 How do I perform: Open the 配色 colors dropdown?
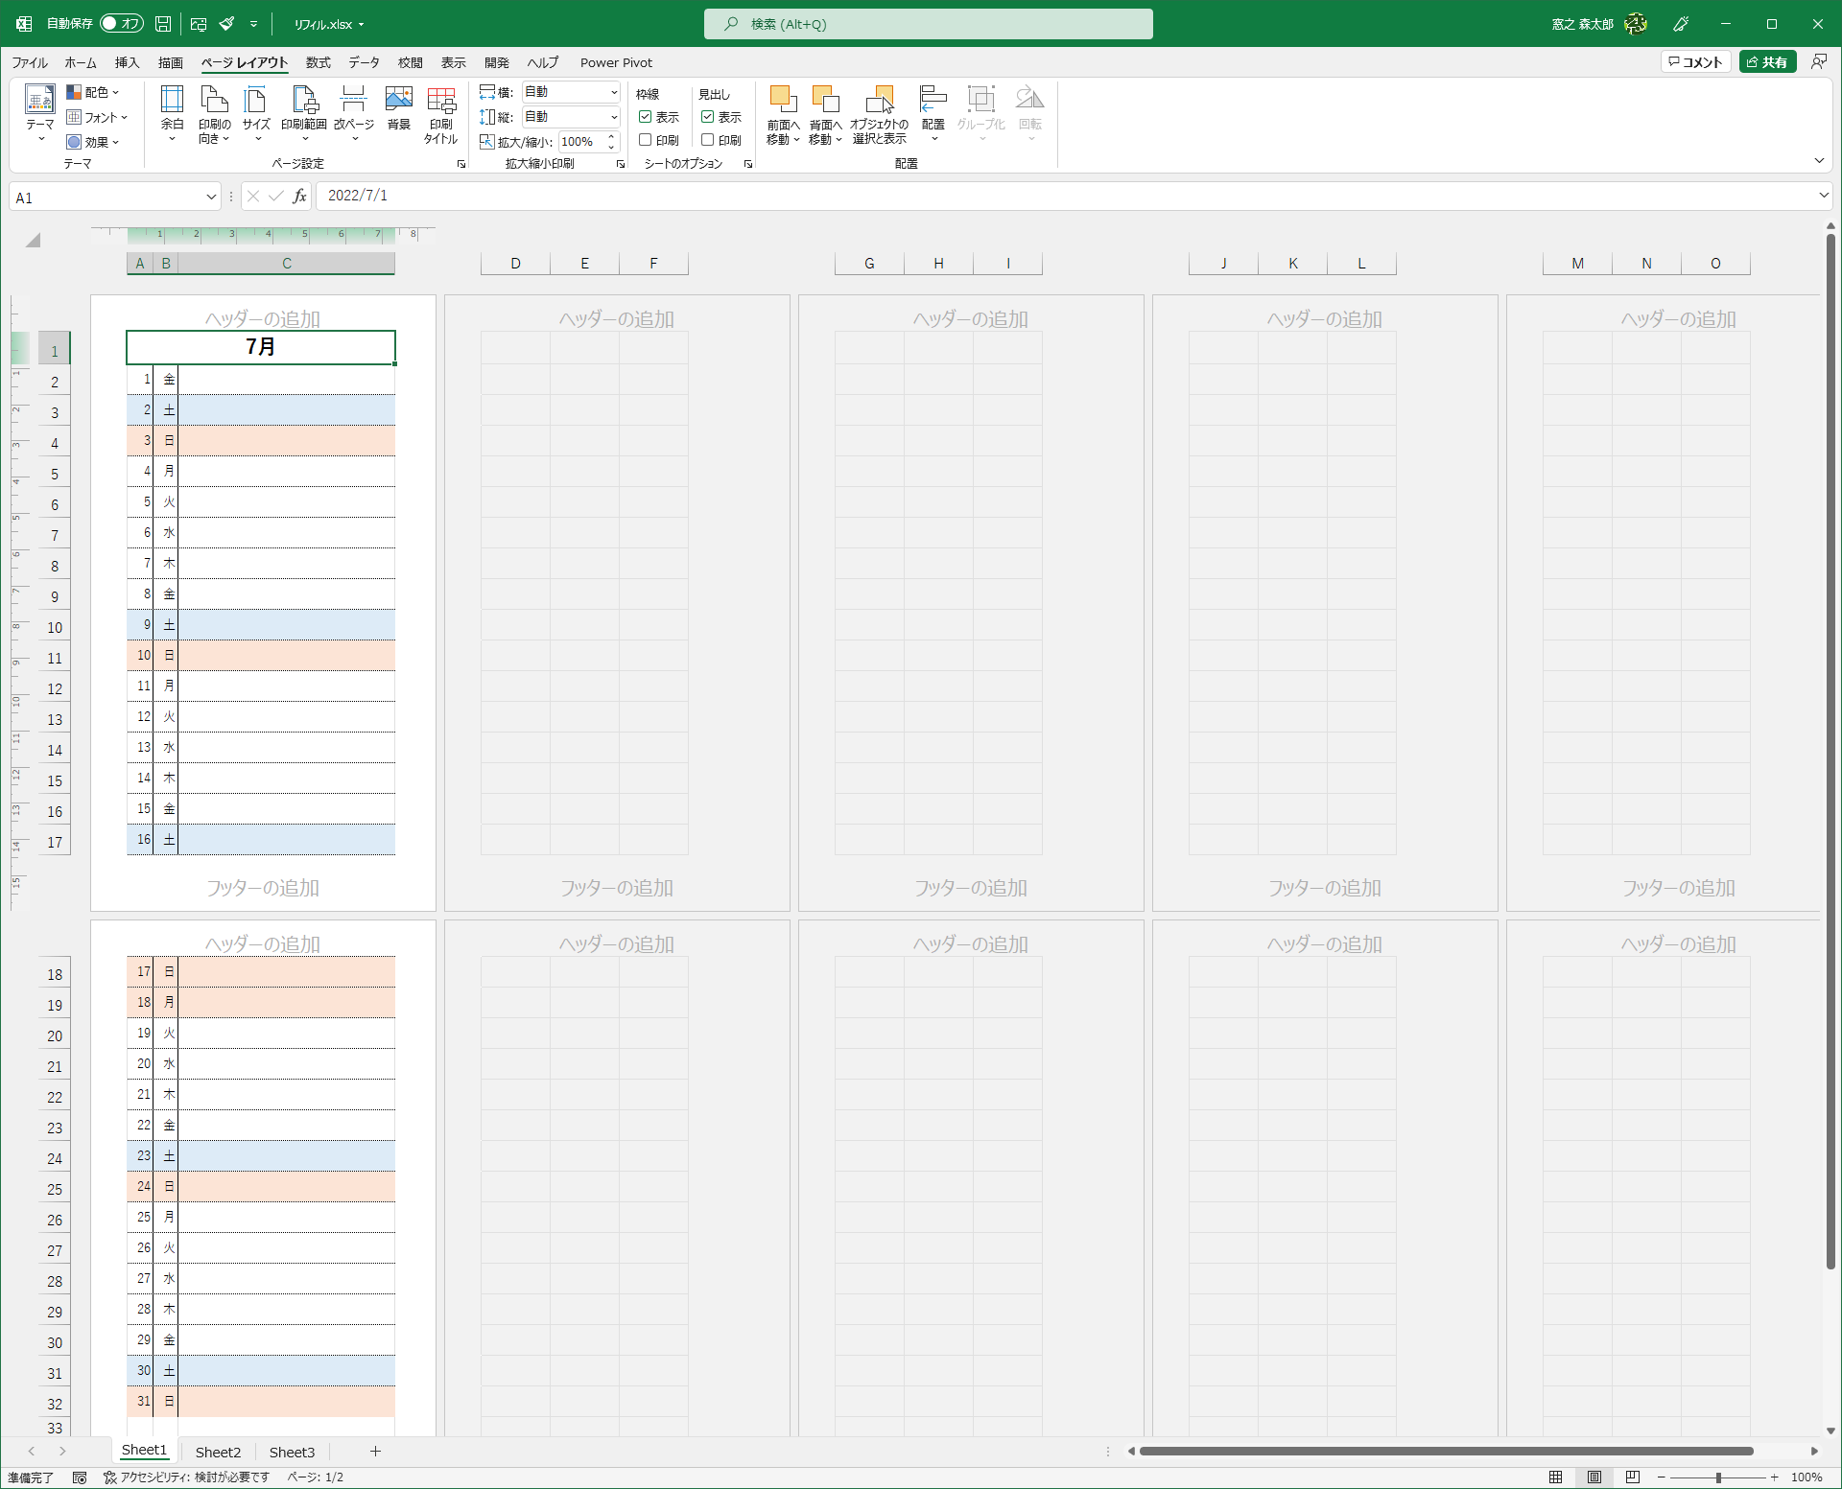94,92
